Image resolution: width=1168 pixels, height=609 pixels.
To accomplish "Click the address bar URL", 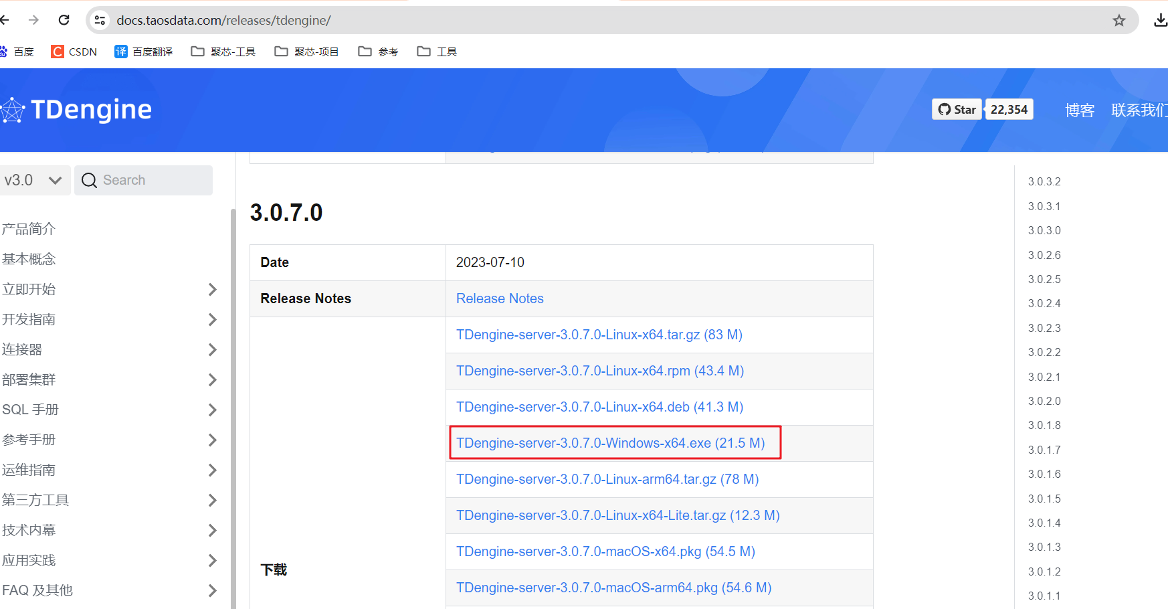I will pos(223,20).
